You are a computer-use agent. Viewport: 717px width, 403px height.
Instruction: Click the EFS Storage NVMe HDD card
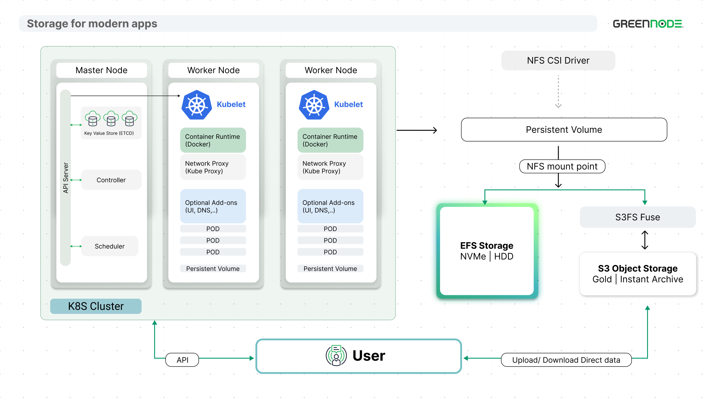point(487,251)
